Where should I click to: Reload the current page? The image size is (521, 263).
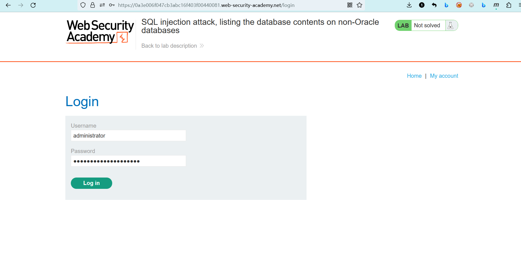[33, 5]
